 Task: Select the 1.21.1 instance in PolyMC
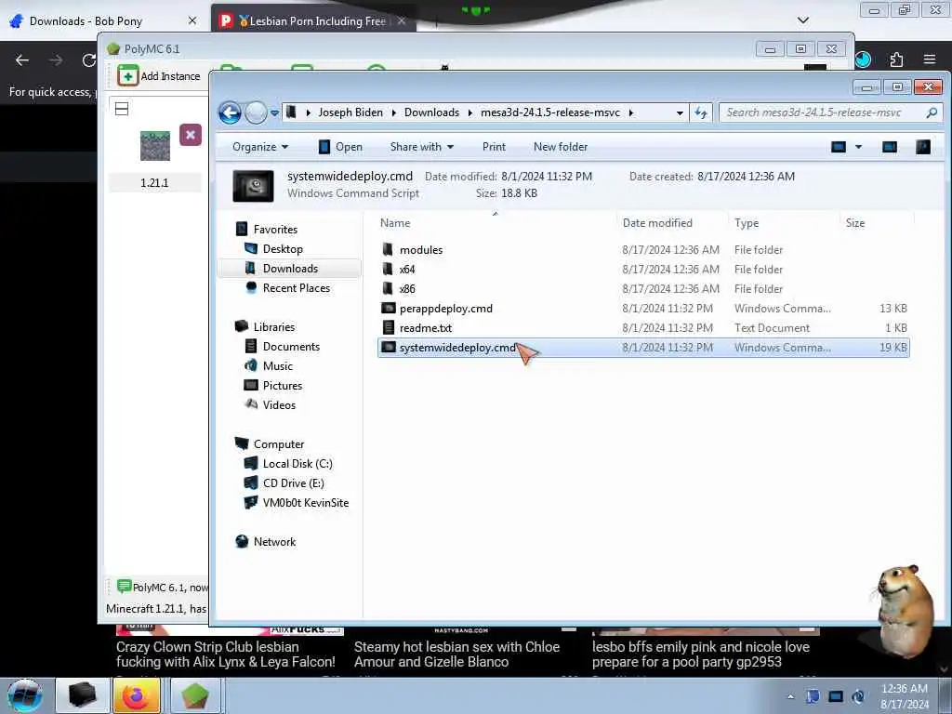[x=155, y=158]
